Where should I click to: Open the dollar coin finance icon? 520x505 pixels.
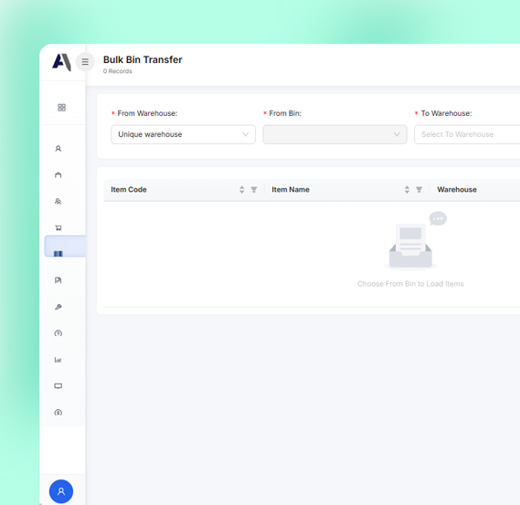click(58, 413)
